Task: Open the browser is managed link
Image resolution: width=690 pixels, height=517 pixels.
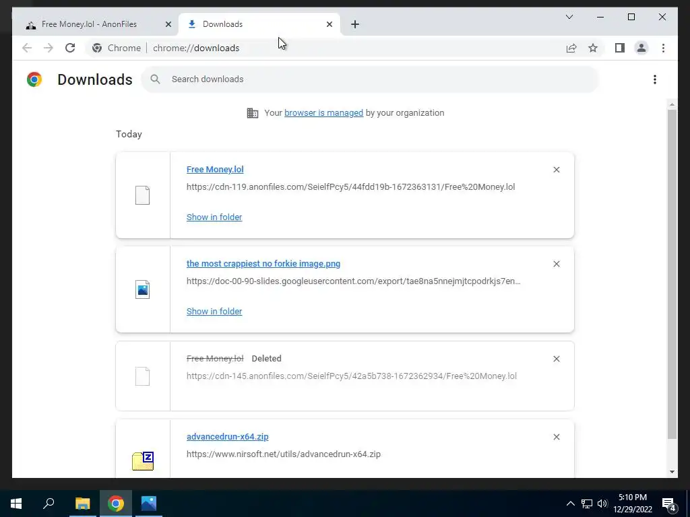Action: pyautogui.click(x=323, y=113)
